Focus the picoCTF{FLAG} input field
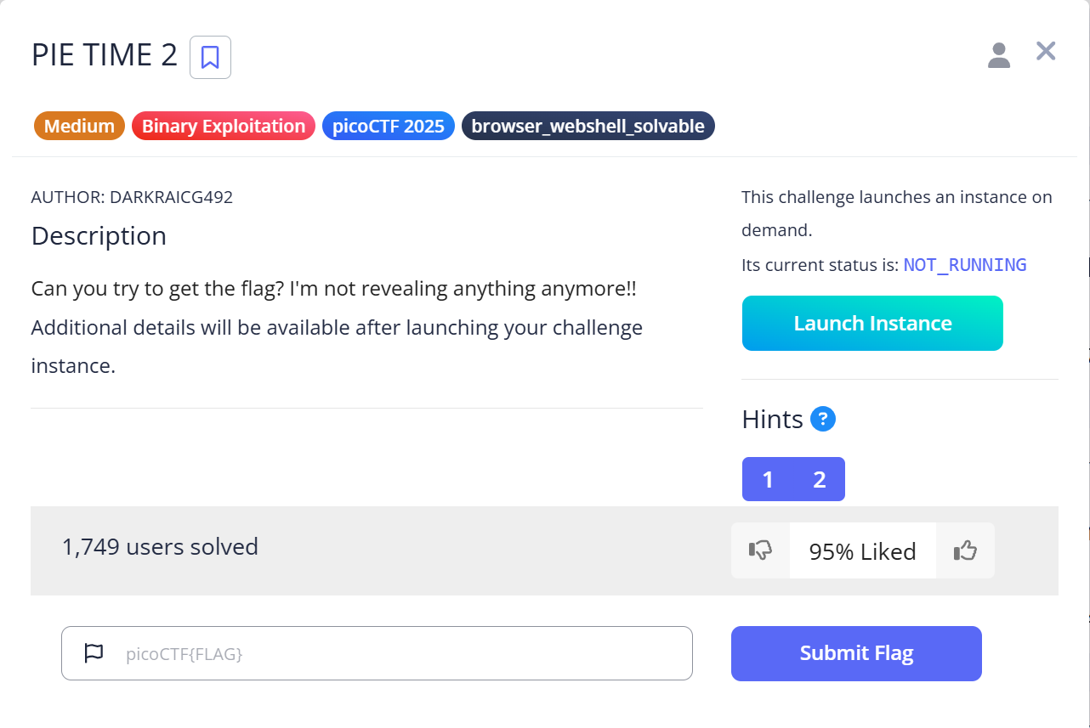Screen dimensions: 1090x728 [x=400, y=653]
